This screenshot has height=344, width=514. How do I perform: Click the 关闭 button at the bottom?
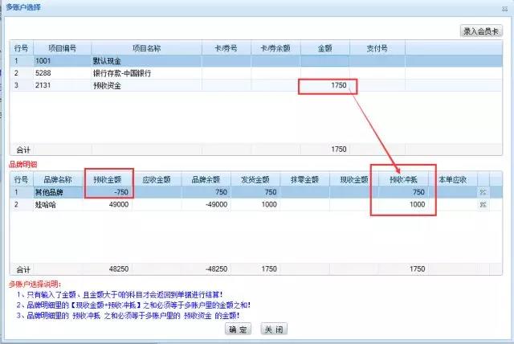coord(274,329)
